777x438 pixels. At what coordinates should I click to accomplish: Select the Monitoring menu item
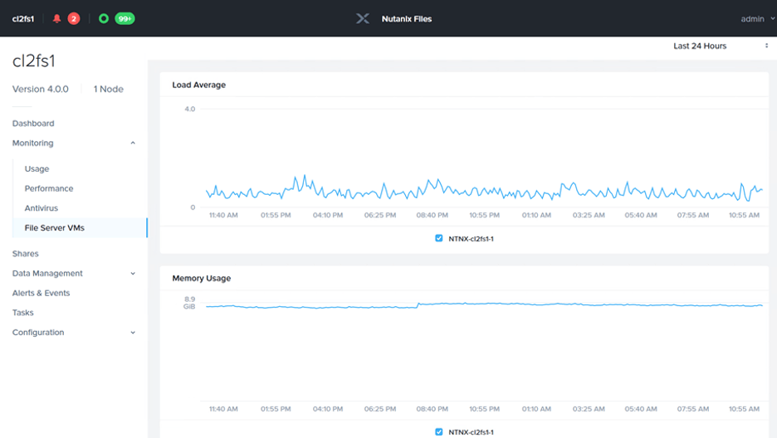click(32, 143)
